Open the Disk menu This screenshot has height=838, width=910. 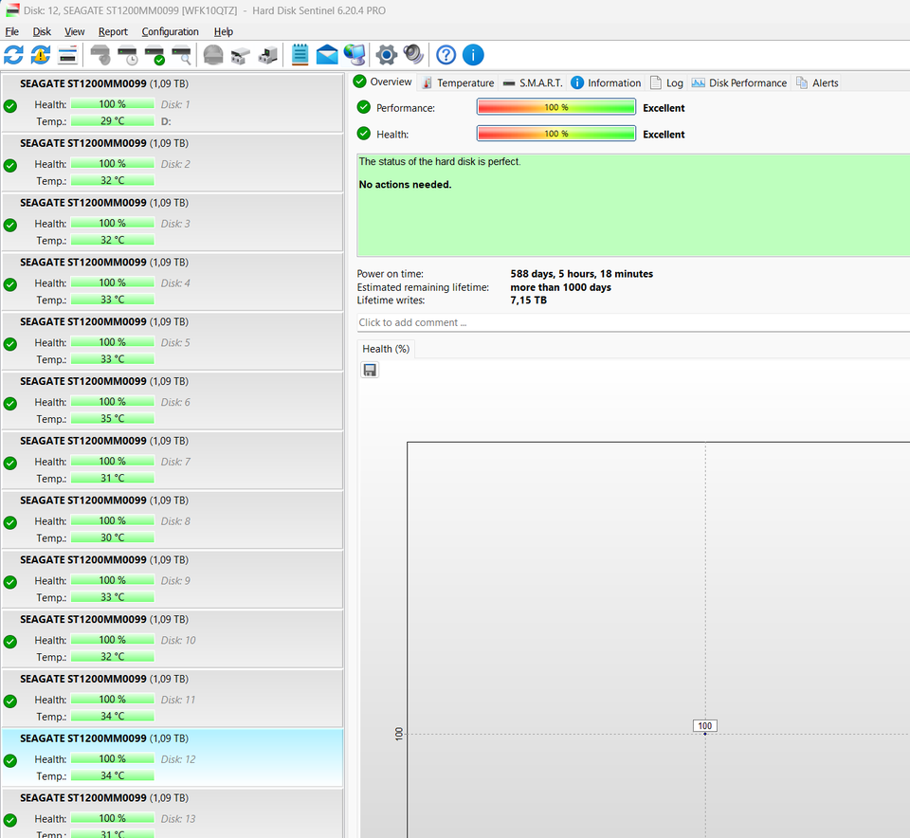[x=42, y=31]
